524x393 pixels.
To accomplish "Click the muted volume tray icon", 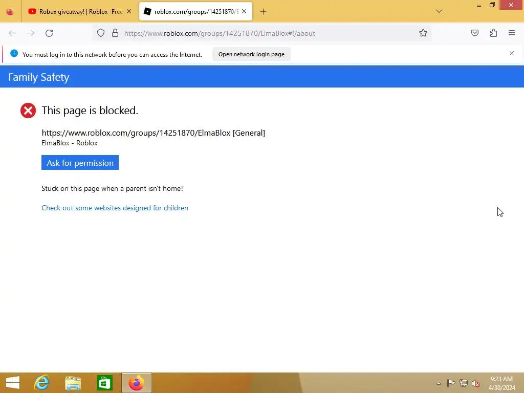I will [476, 383].
